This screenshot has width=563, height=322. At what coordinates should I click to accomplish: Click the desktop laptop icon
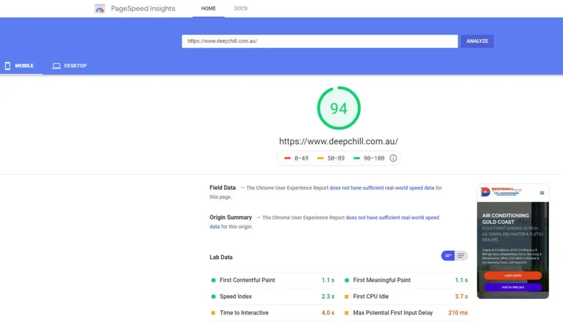click(57, 66)
